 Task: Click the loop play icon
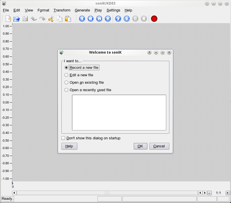pyautogui.click(x=127, y=19)
